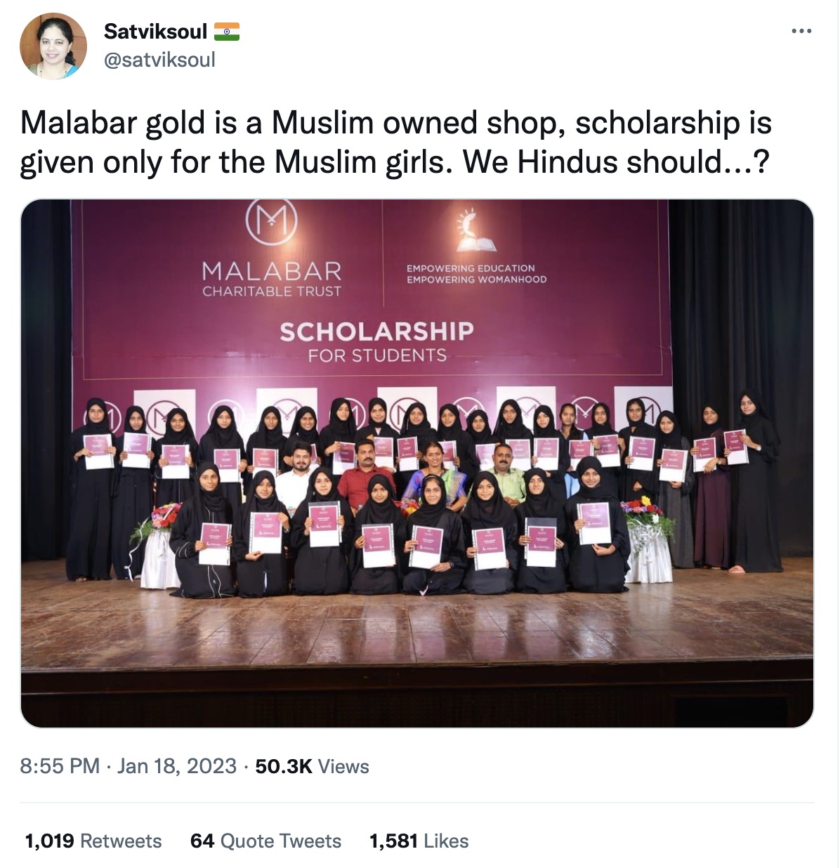Click the tweet text about Malabar gold

click(x=396, y=142)
